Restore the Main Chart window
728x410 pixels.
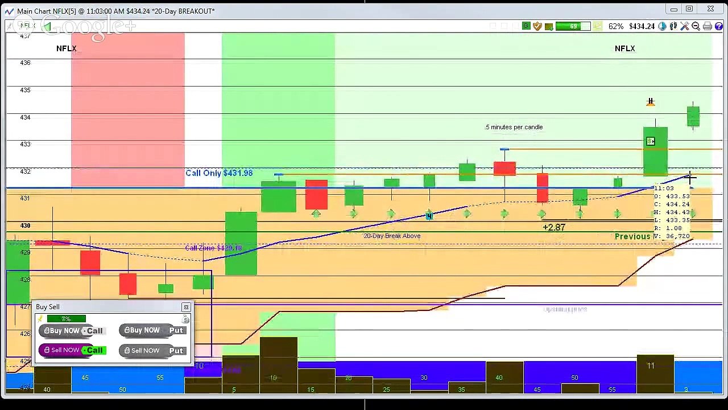pos(689,9)
